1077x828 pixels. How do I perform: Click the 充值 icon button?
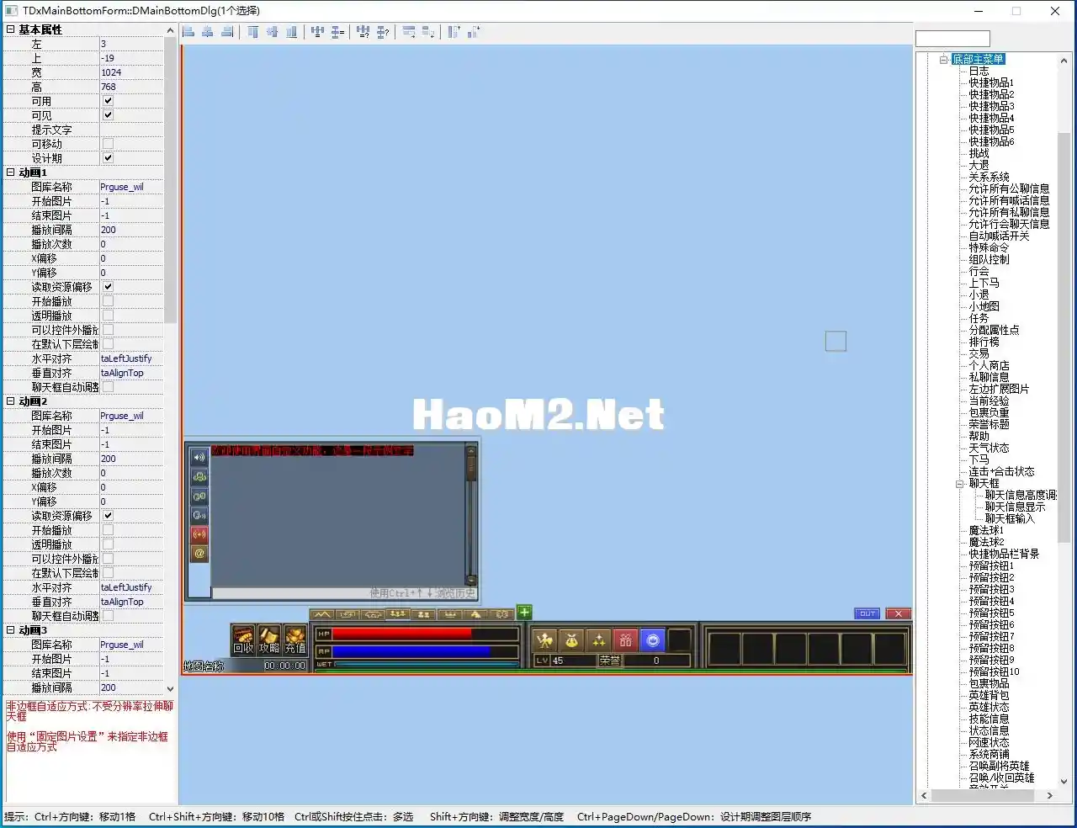coord(295,640)
